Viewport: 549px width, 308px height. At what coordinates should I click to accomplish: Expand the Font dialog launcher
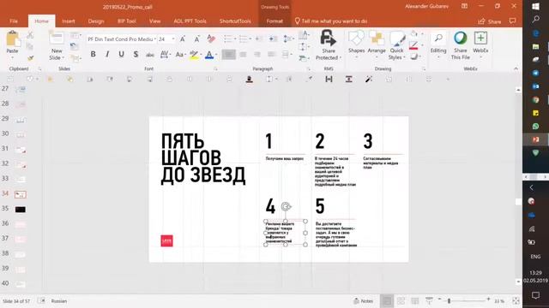coord(215,68)
